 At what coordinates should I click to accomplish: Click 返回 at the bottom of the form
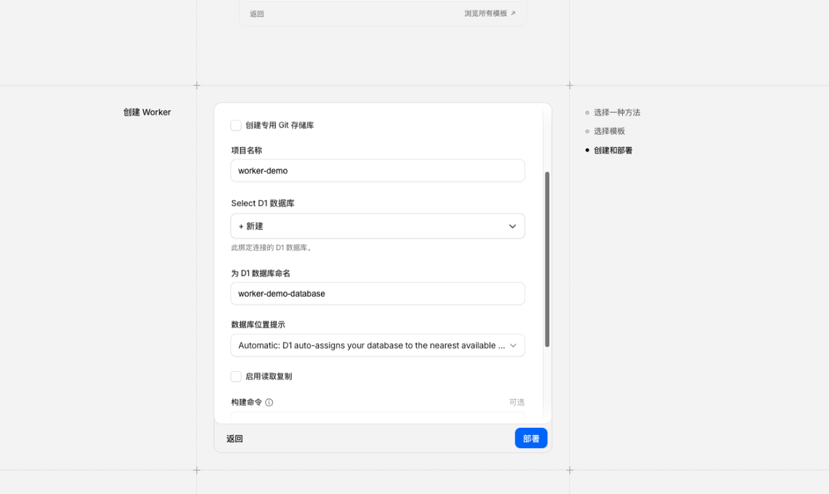pos(235,439)
